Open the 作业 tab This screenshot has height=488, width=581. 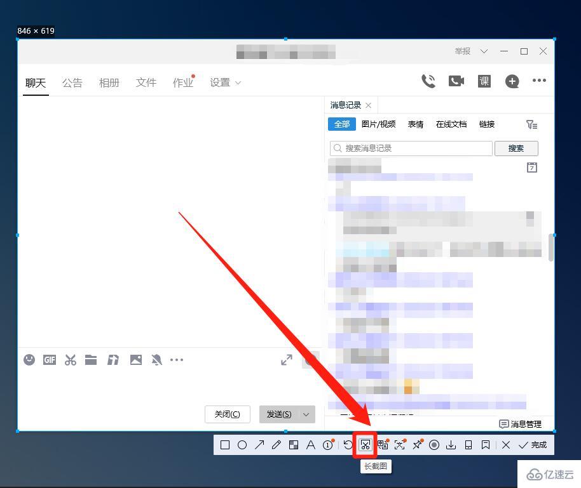(x=183, y=83)
